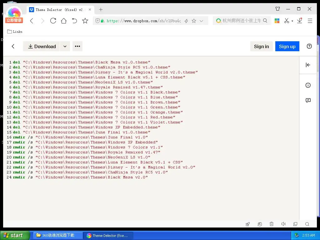Click line 14 Windows XP Embedded.theme
Screen dimensions: 320x240
point(87,127)
